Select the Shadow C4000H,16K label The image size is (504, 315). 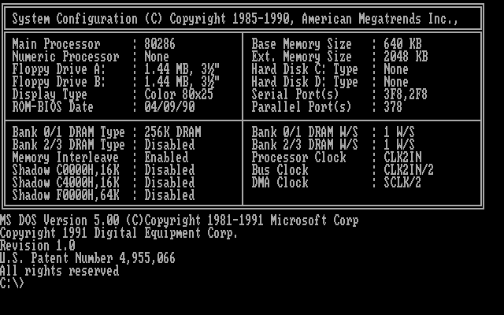pos(65,183)
